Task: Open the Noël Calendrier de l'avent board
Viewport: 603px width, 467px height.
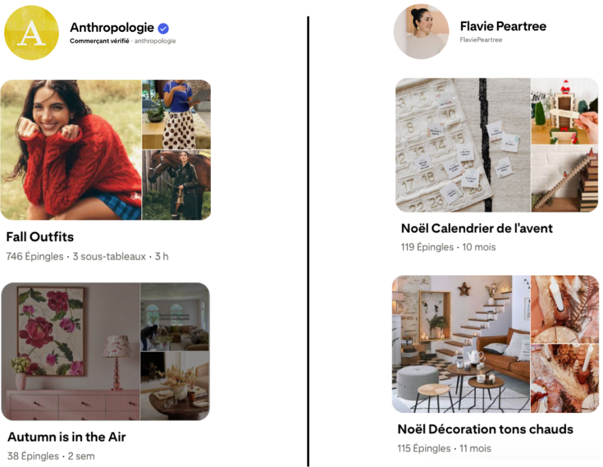Action: (477, 229)
